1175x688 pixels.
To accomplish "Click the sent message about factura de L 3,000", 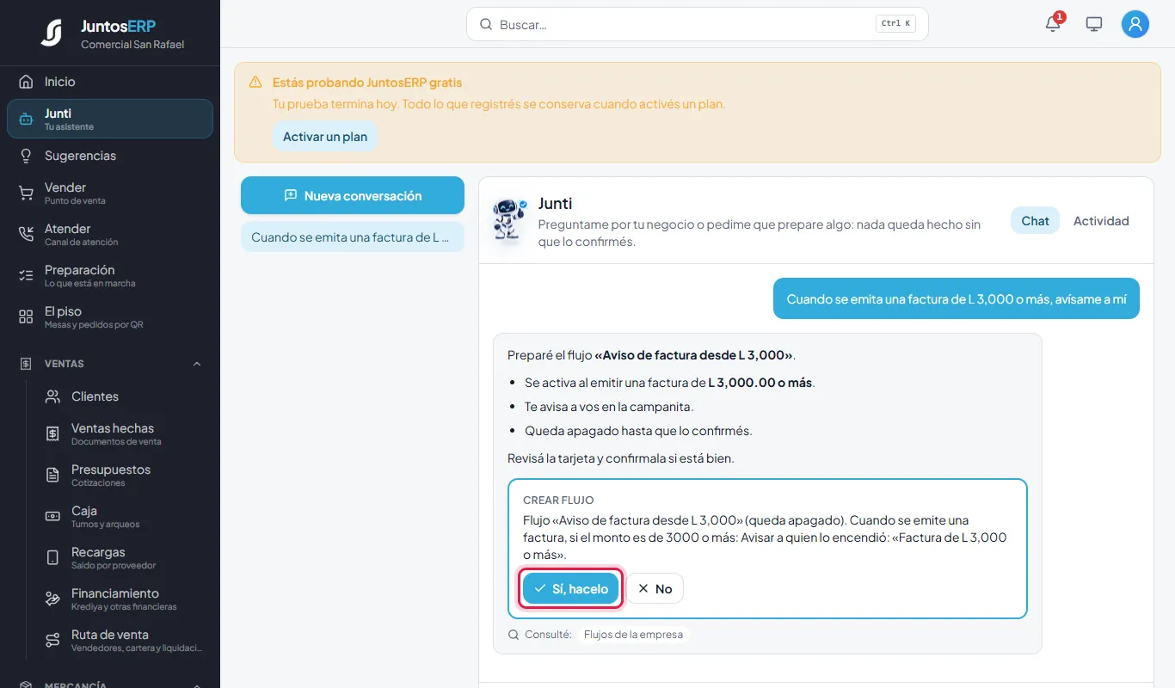I will 957,298.
